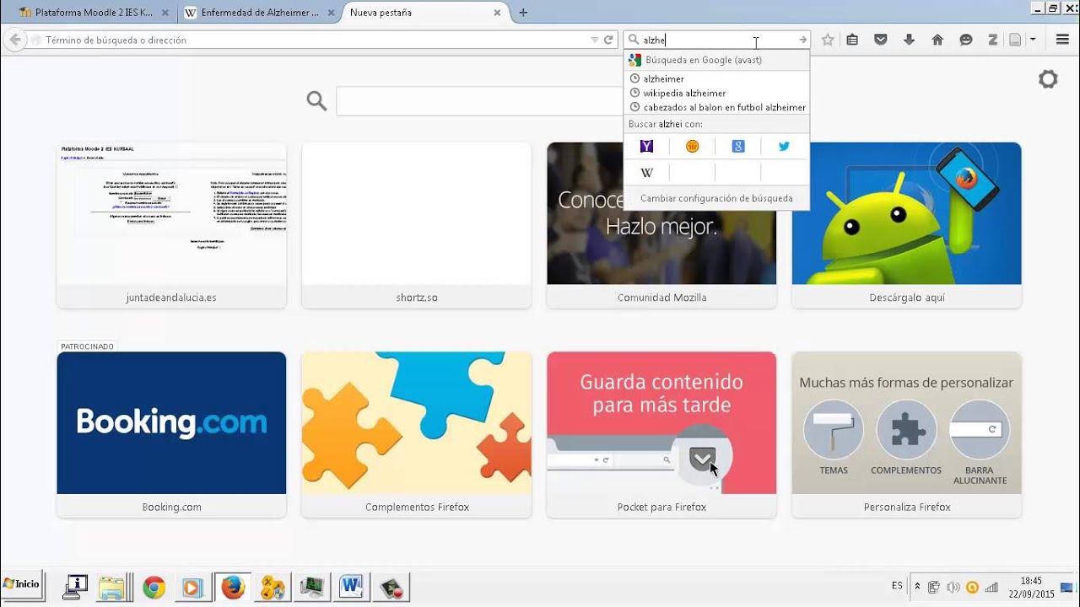1080x607 pixels.
Task: Click the network signal bars tray icon
Action: point(991,587)
